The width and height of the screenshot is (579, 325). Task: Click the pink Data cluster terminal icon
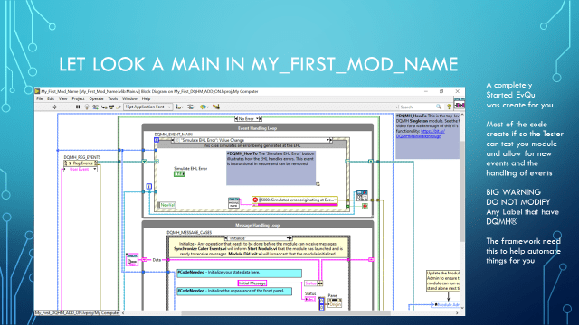(132, 259)
